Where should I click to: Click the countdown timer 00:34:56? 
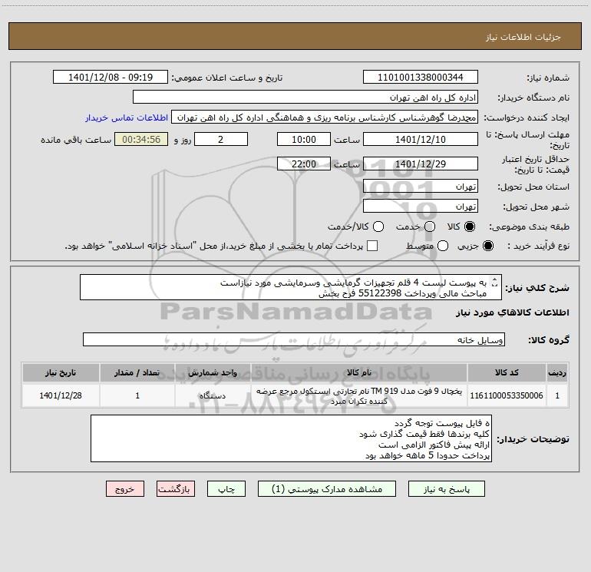click(141, 140)
